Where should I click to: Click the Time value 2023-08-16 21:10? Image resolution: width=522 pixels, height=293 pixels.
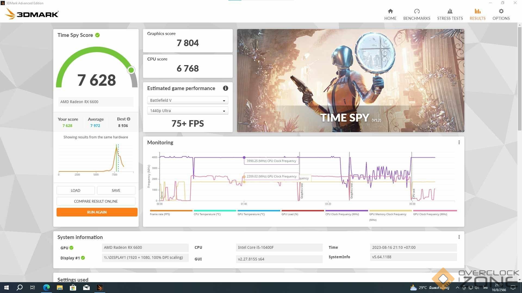pyautogui.click(x=413, y=247)
